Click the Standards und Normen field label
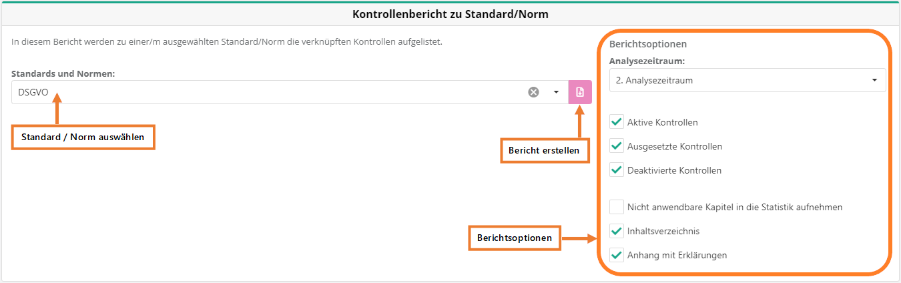The image size is (901, 283). 63,73
